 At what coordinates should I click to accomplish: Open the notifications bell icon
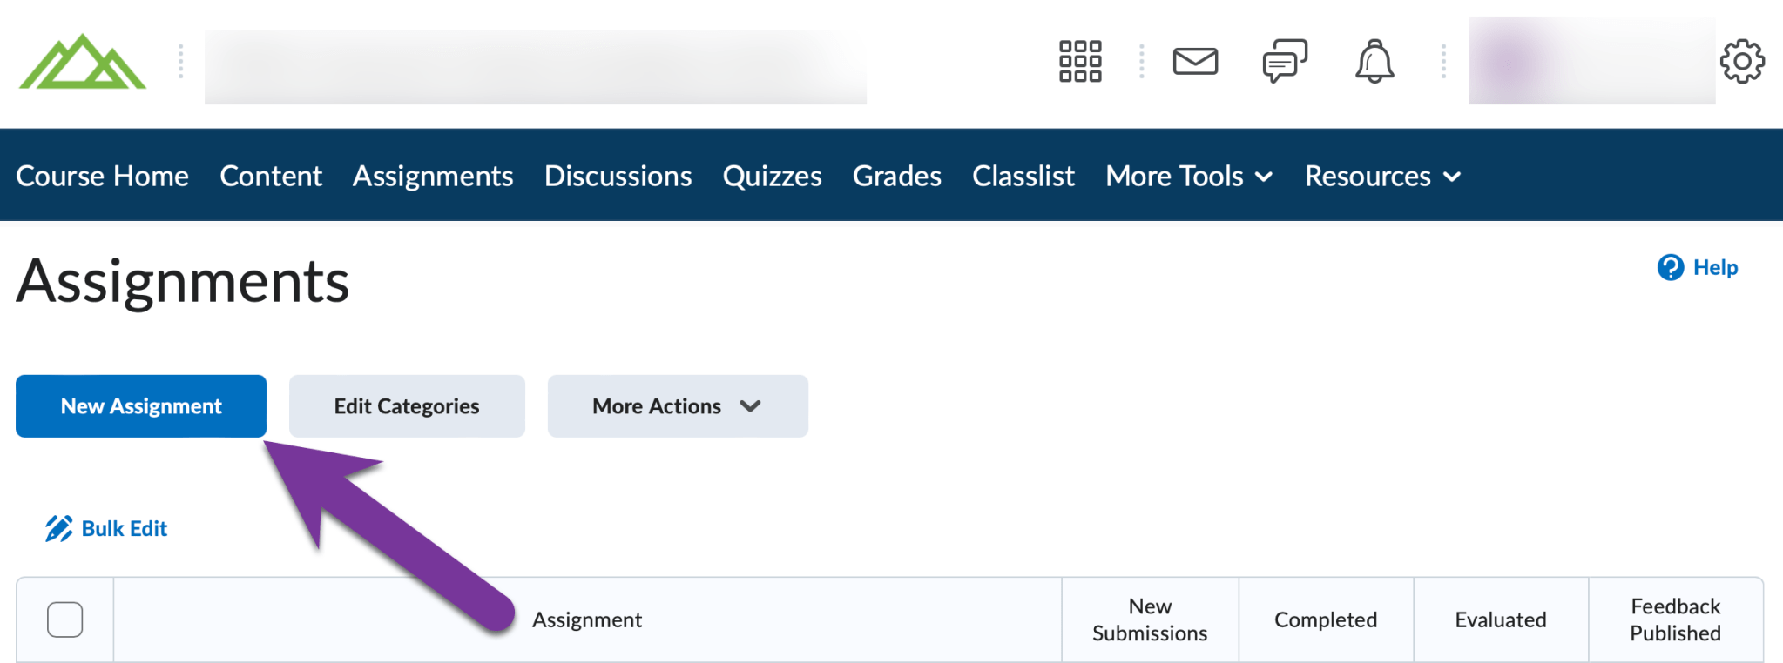pyautogui.click(x=1373, y=61)
